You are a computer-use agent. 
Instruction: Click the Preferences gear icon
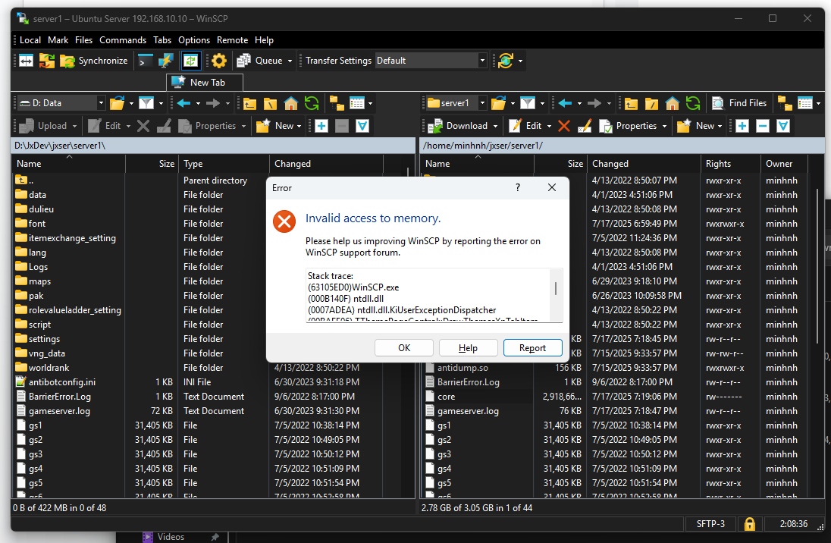pos(219,61)
